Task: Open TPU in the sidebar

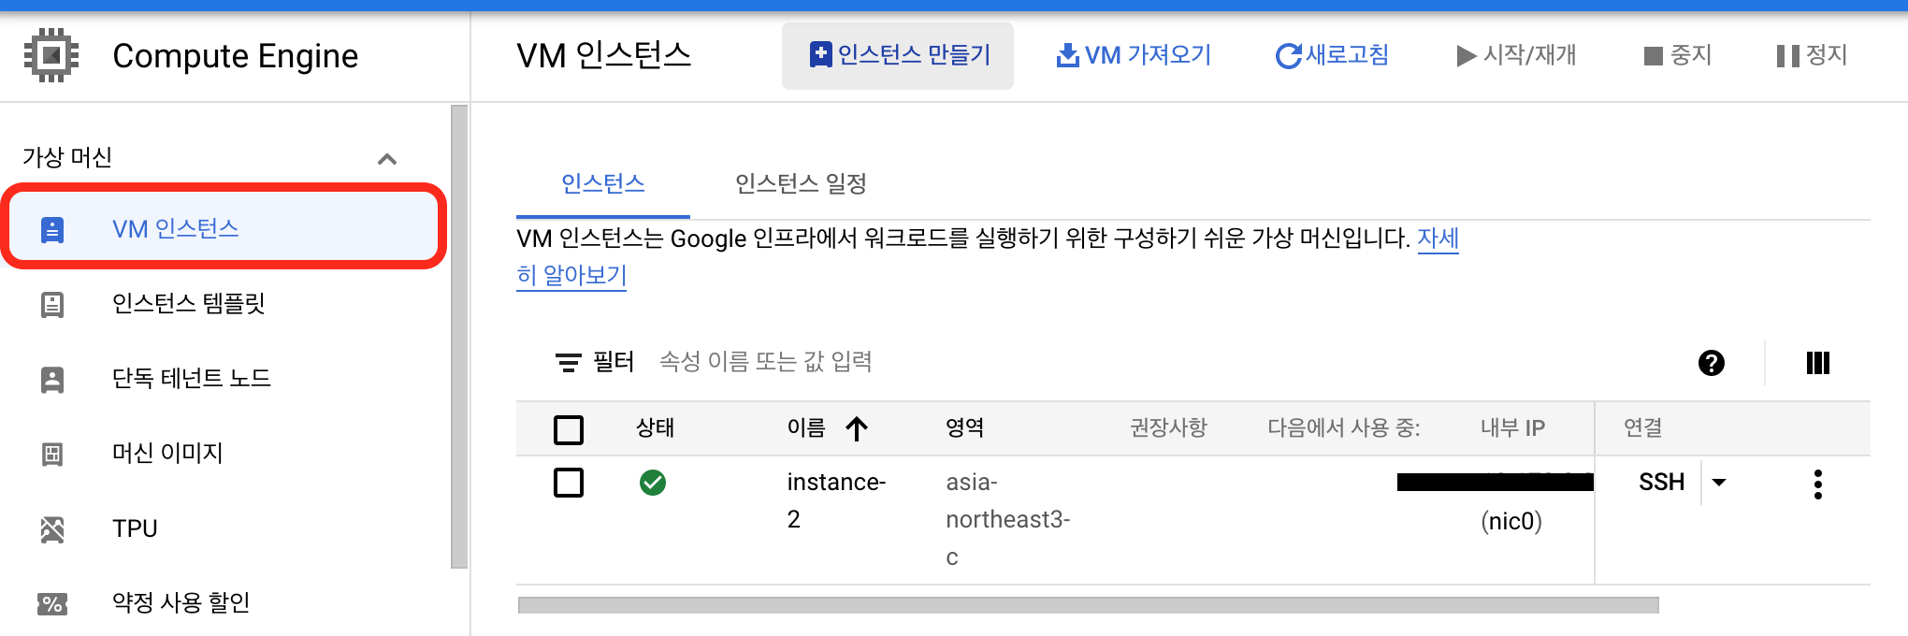Action: coord(224,528)
